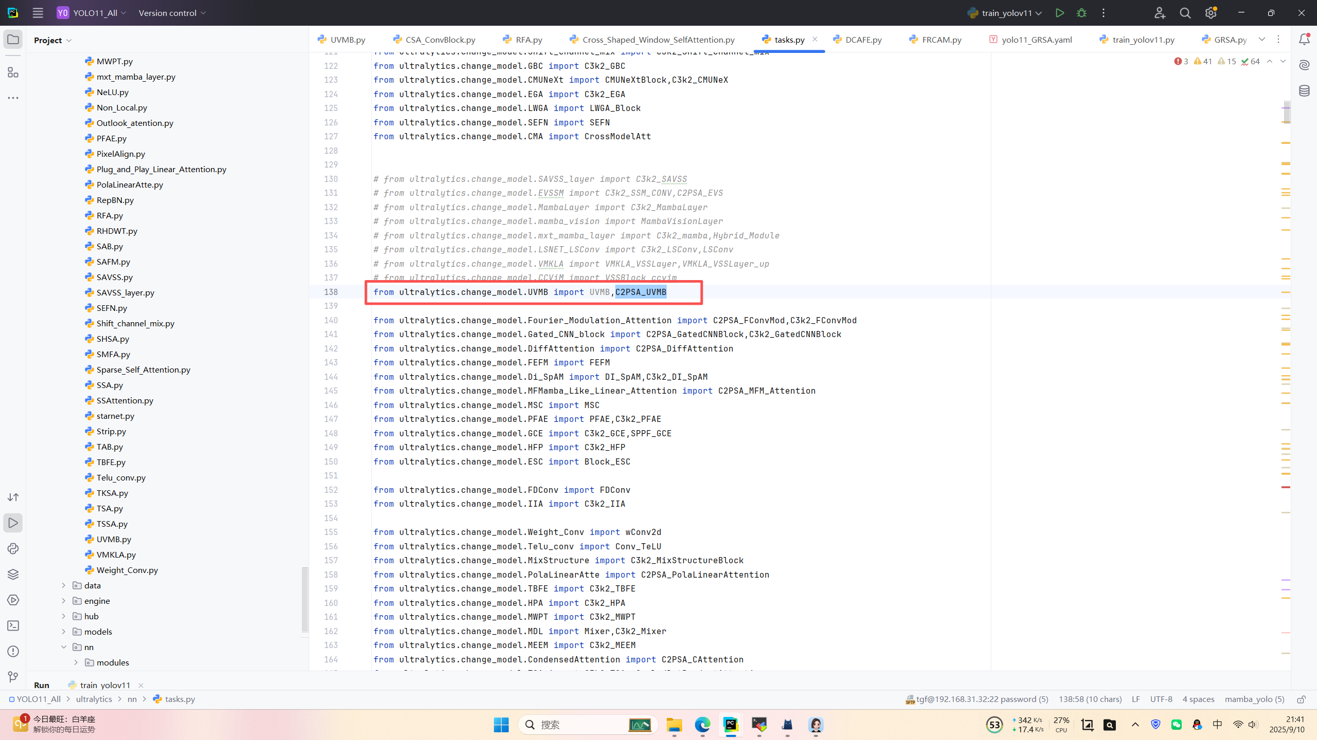Open the Problems tool window
The height and width of the screenshot is (740, 1317).
pos(13,652)
